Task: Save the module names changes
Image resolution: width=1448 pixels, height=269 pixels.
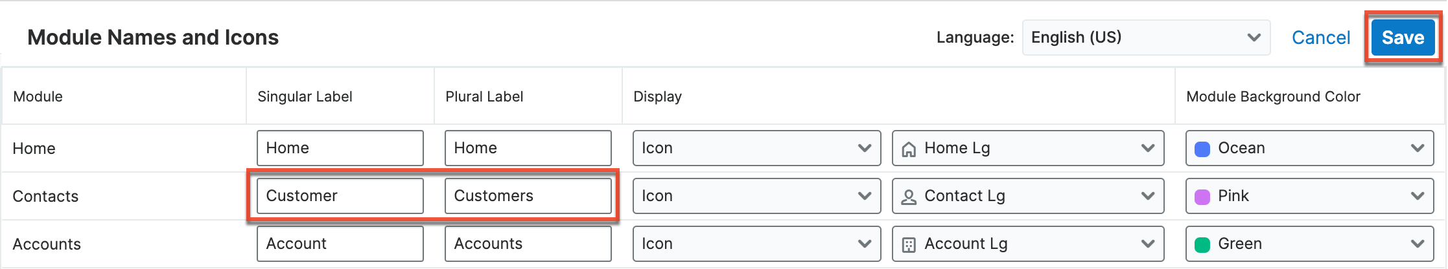Action: pyautogui.click(x=1403, y=38)
